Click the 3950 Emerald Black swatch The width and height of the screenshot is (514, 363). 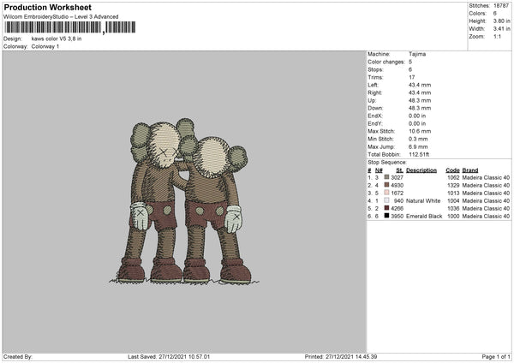[x=387, y=216]
